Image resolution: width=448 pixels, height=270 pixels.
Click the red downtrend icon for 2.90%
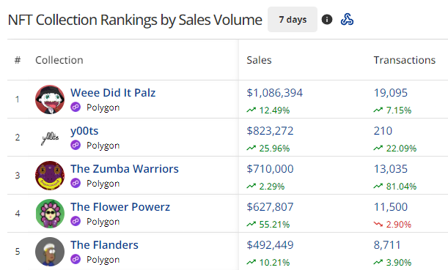click(x=378, y=224)
